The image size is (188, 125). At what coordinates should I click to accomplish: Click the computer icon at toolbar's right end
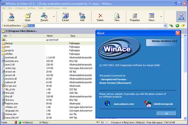[x=181, y=17]
